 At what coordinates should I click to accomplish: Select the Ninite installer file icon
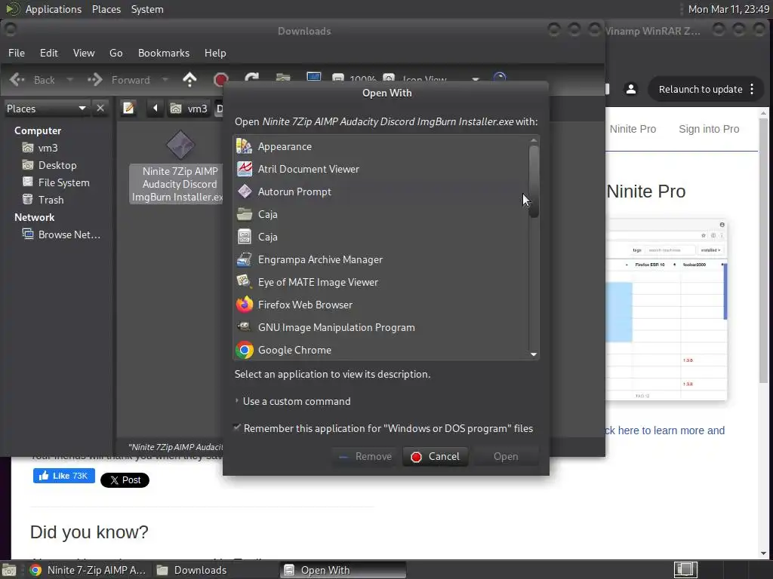coord(180,145)
